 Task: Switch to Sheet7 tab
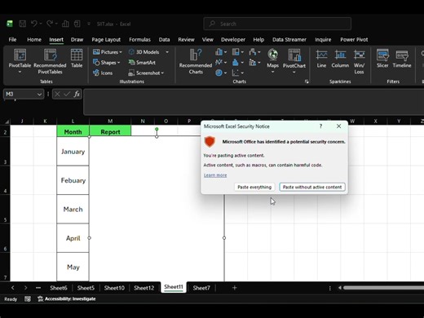point(201,288)
